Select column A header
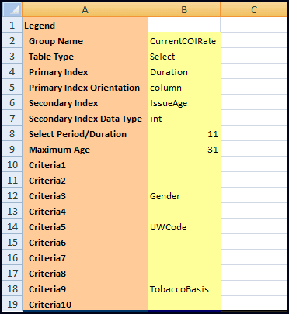This screenshot has height=314, width=289. [x=85, y=9]
